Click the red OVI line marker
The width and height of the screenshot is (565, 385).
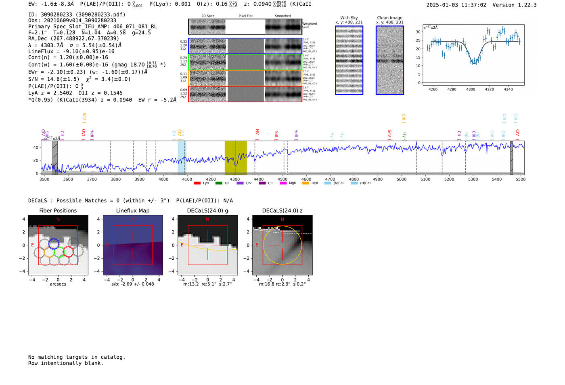click(x=84, y=134)
